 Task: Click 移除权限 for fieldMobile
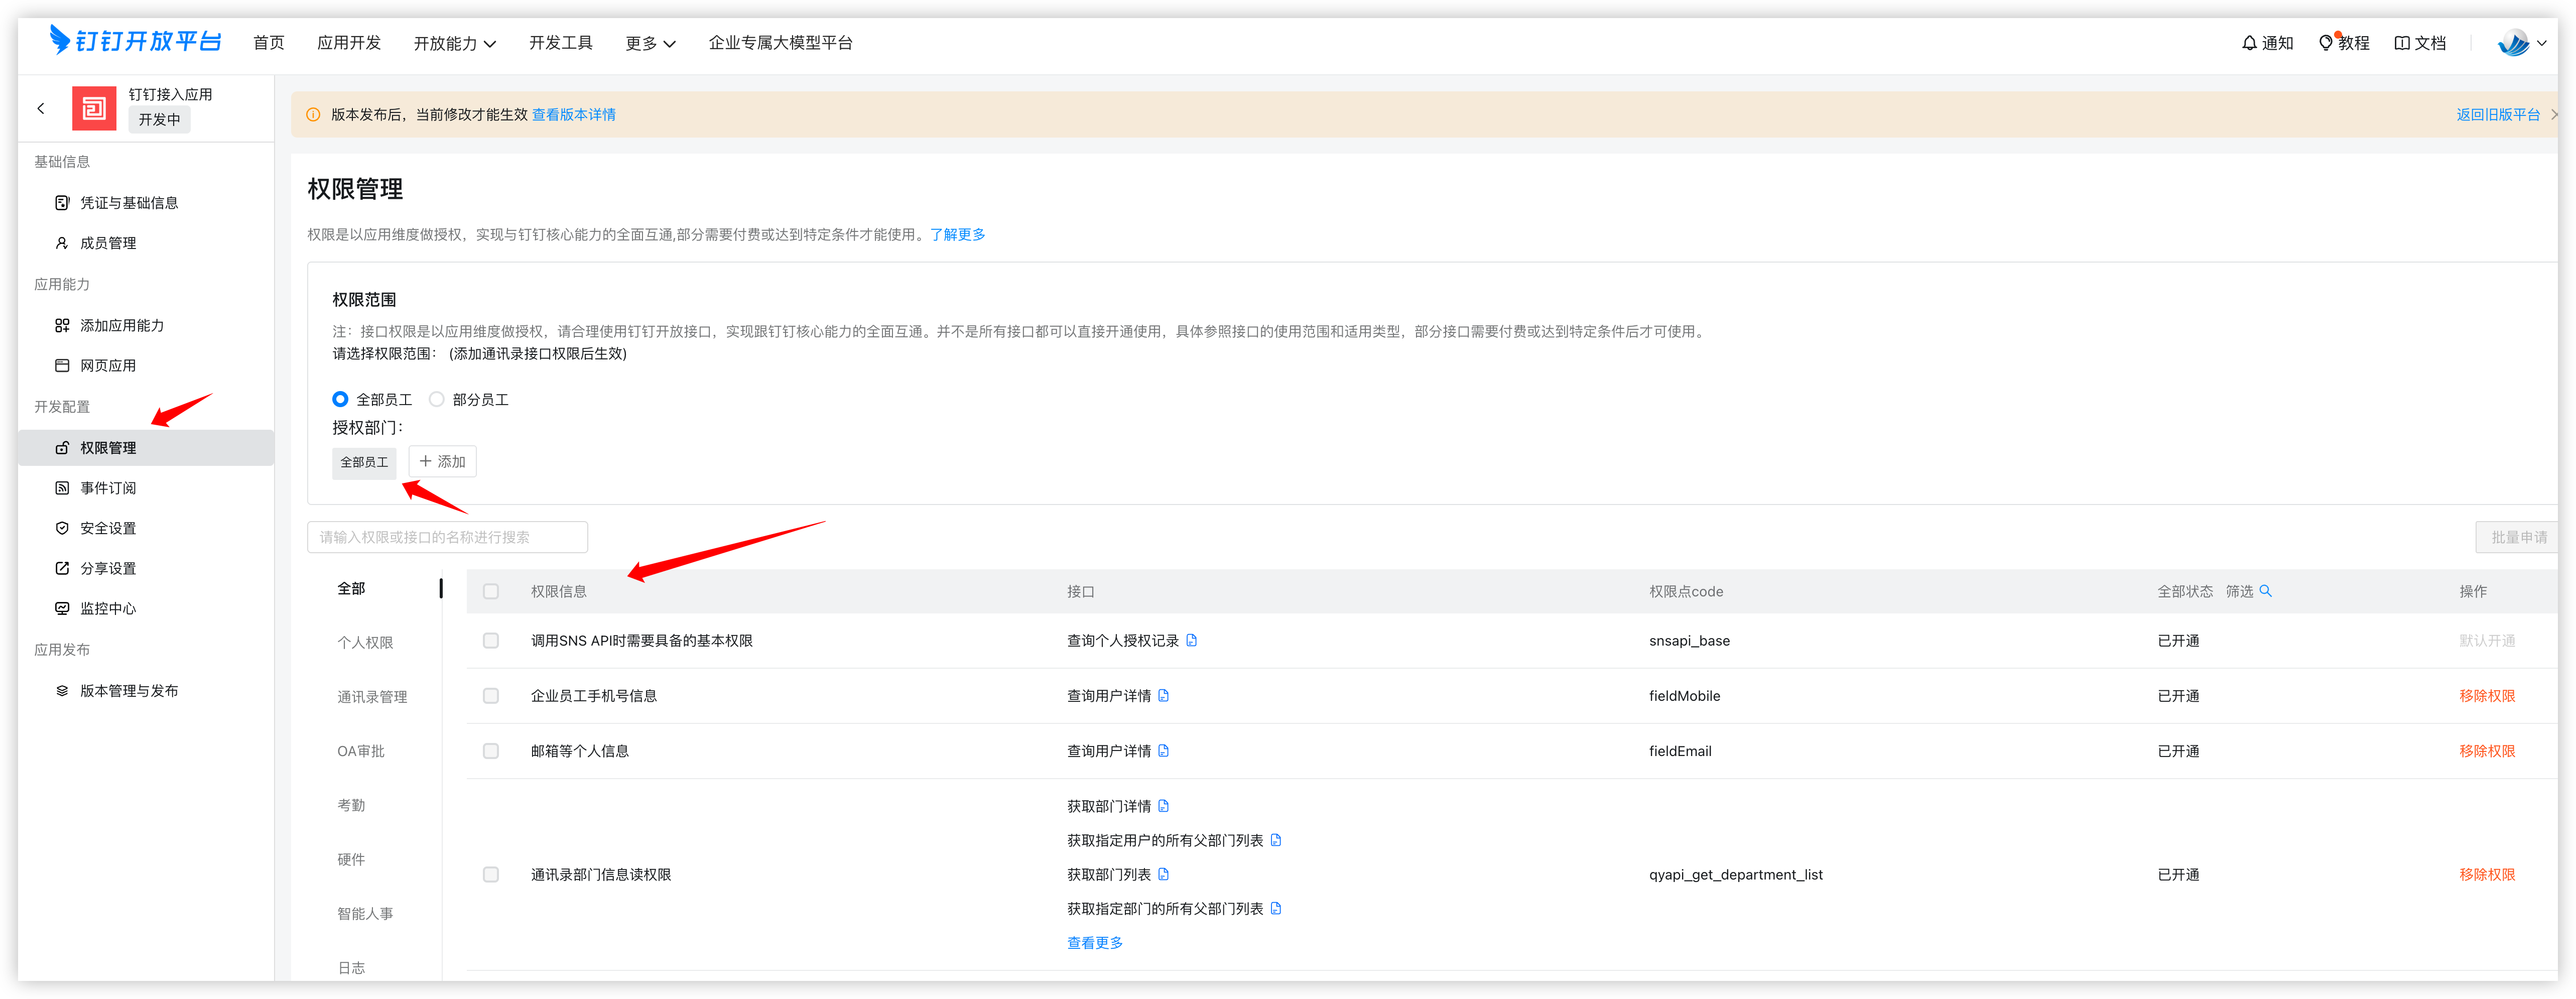[2487, 696]
